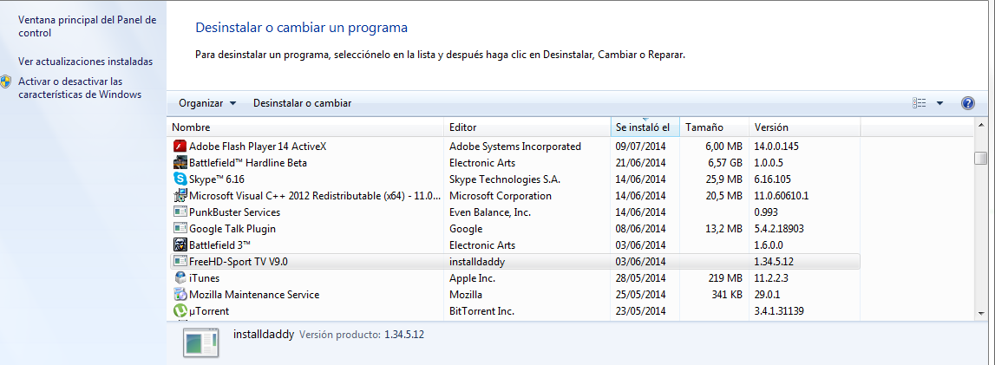
Task: Sort by Nombre column header
Action: 305,127
